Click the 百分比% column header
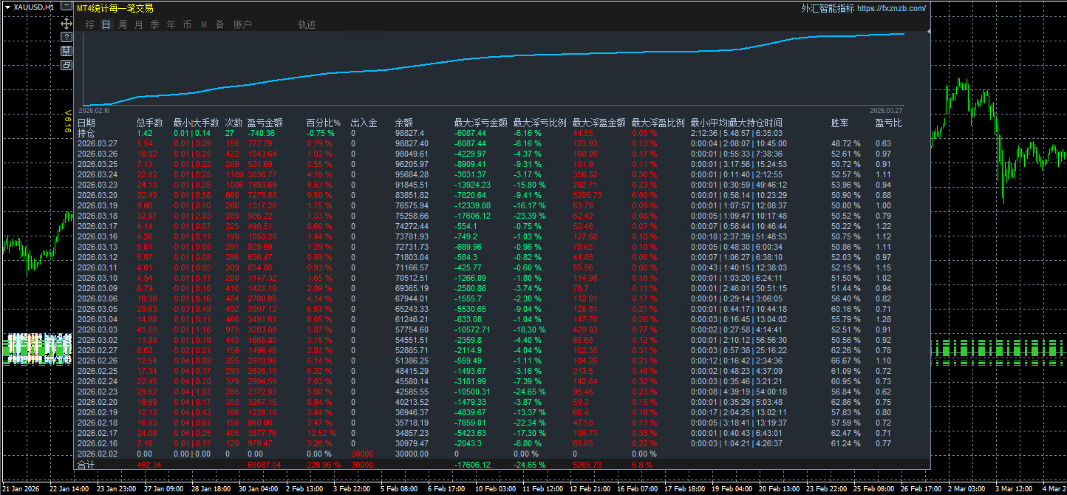 [x=324, y=123]
